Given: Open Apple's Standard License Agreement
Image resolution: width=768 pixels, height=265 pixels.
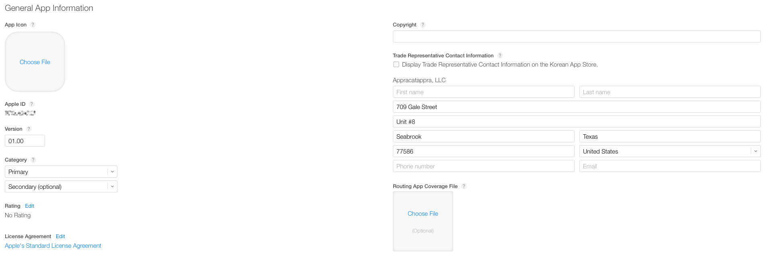Looking at the screenshot, I should (x=53, y=245).
